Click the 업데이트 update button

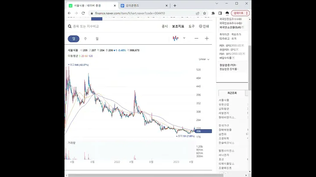pyautogui.click(x=240, y=13)
